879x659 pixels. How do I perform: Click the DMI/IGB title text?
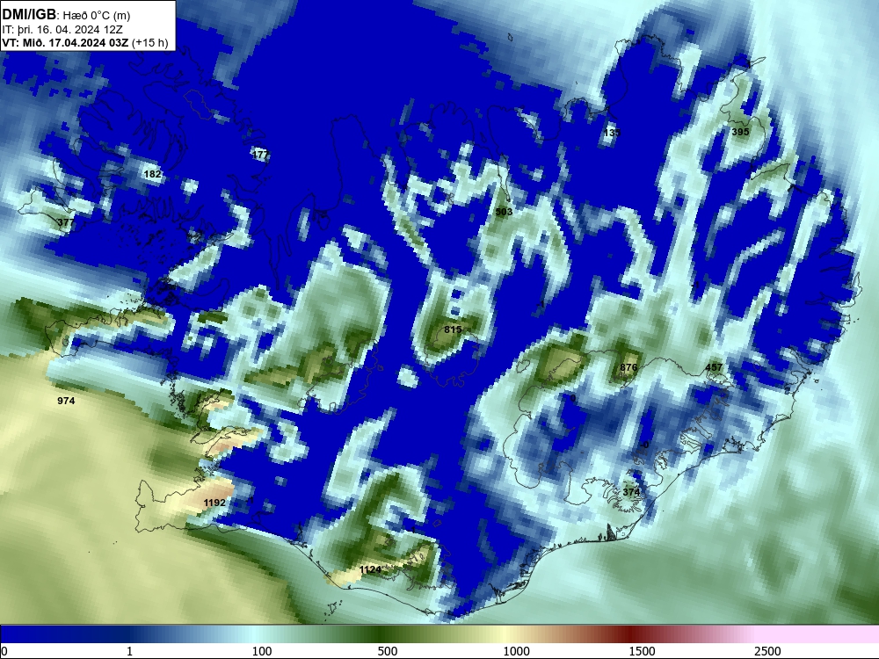pos(29,15)
